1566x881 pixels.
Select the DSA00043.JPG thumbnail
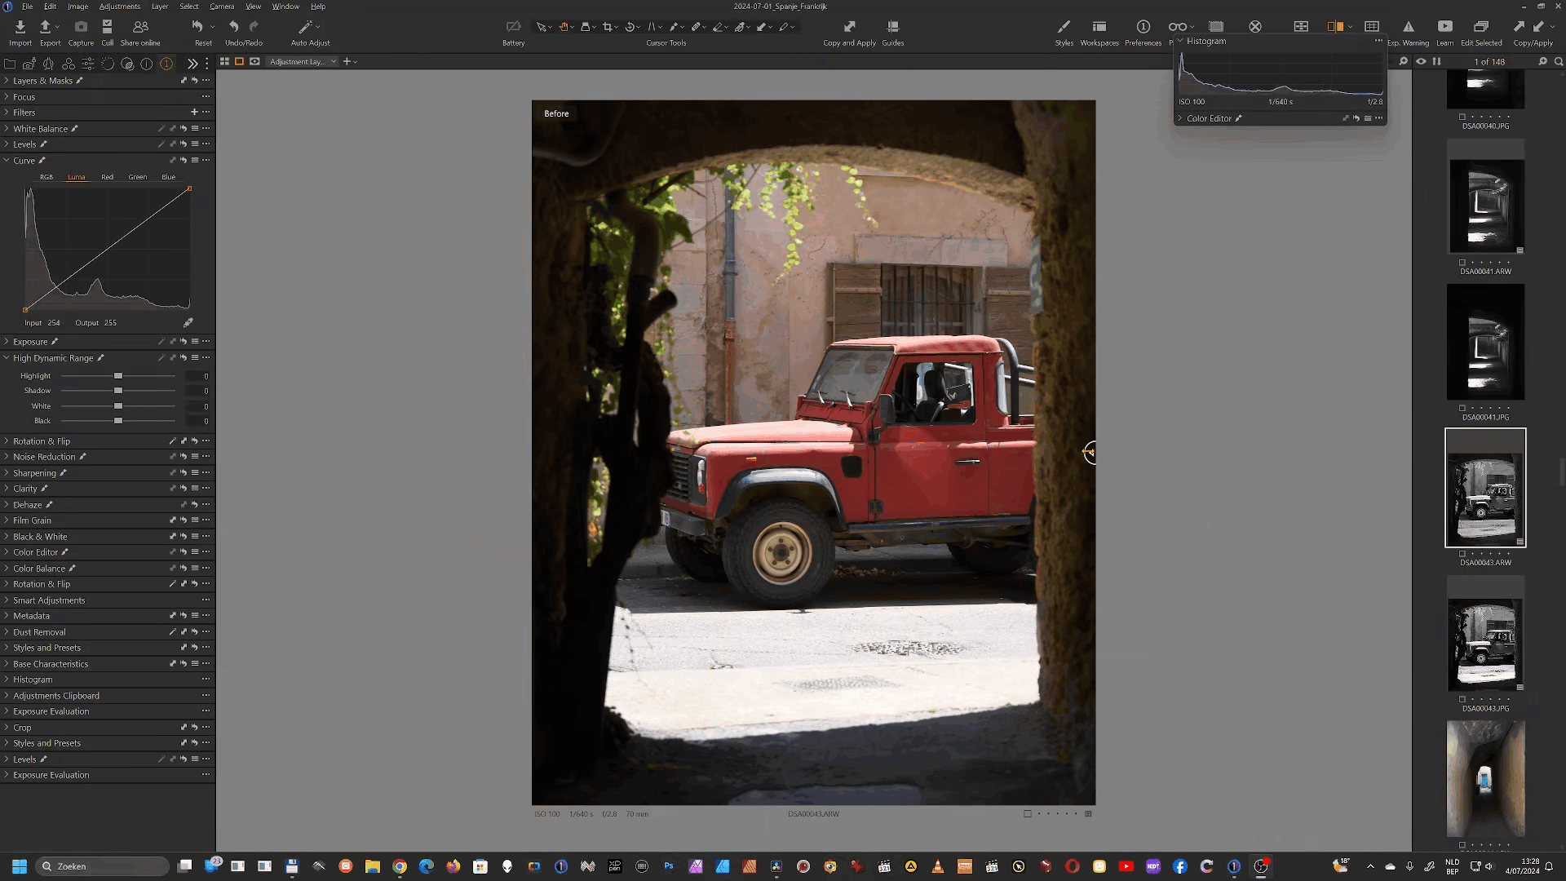click(1485, 644)
